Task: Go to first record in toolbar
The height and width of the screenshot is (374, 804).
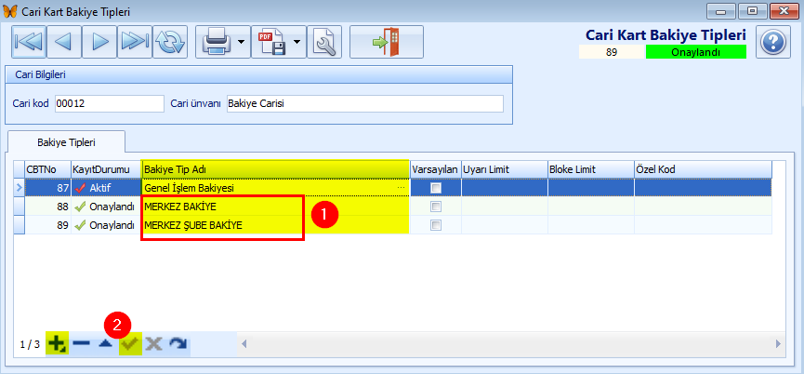Action: click(28, 42)
